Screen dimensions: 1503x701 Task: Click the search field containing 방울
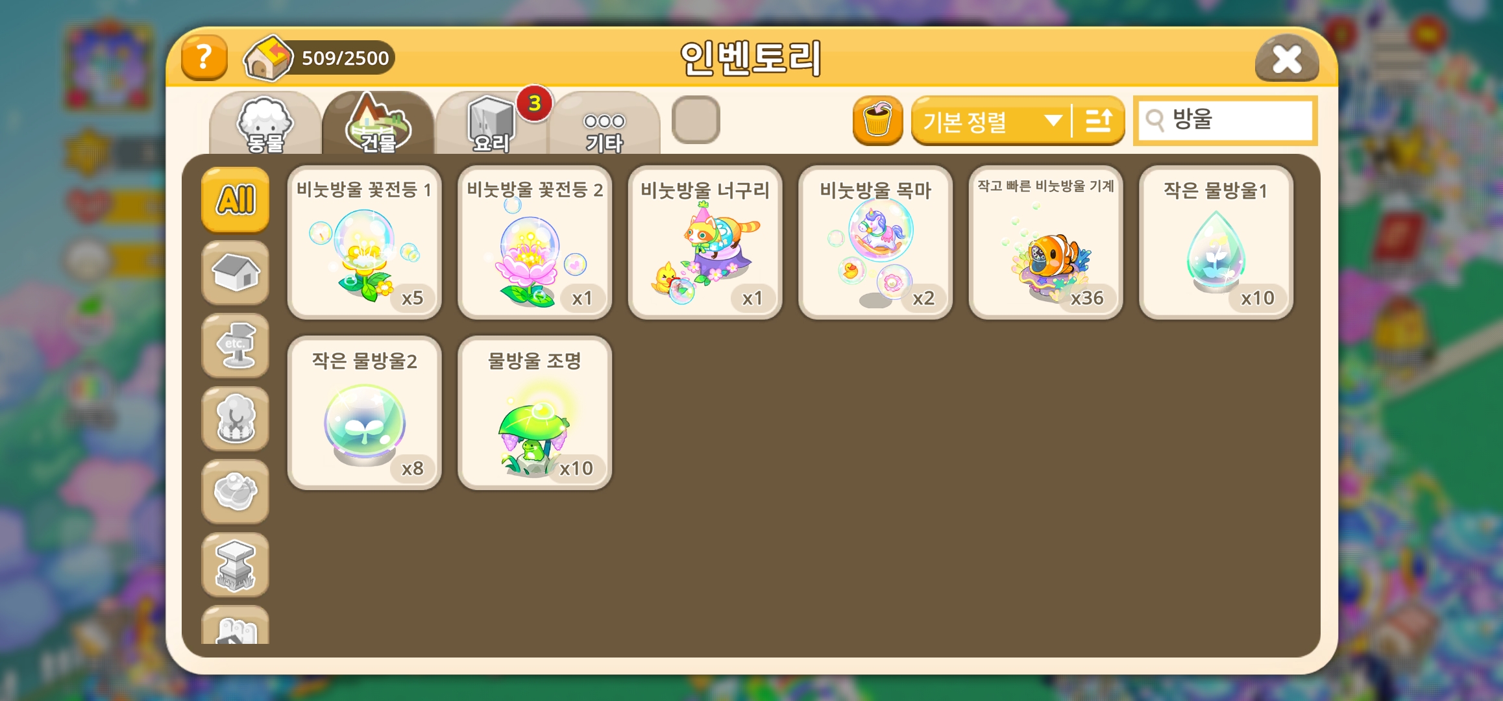[1225, 120]
